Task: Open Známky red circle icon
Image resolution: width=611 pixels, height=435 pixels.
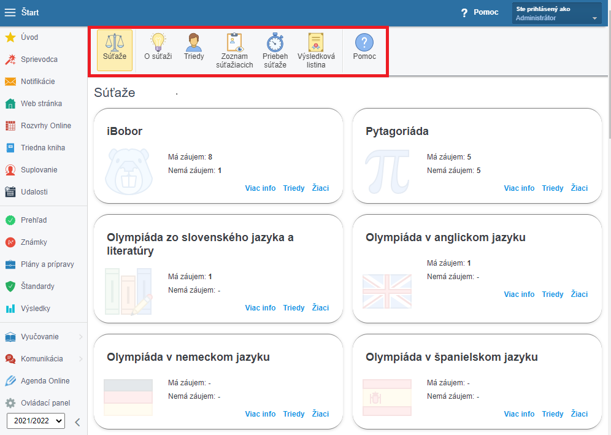Action: (x=10, y=242)
